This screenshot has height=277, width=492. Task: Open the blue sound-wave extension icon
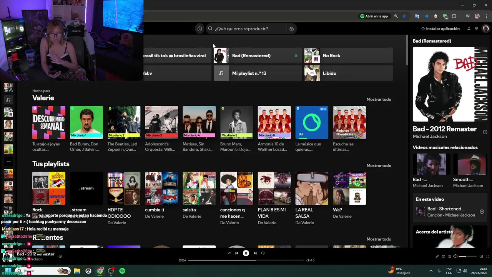click(x=426, y=16)
